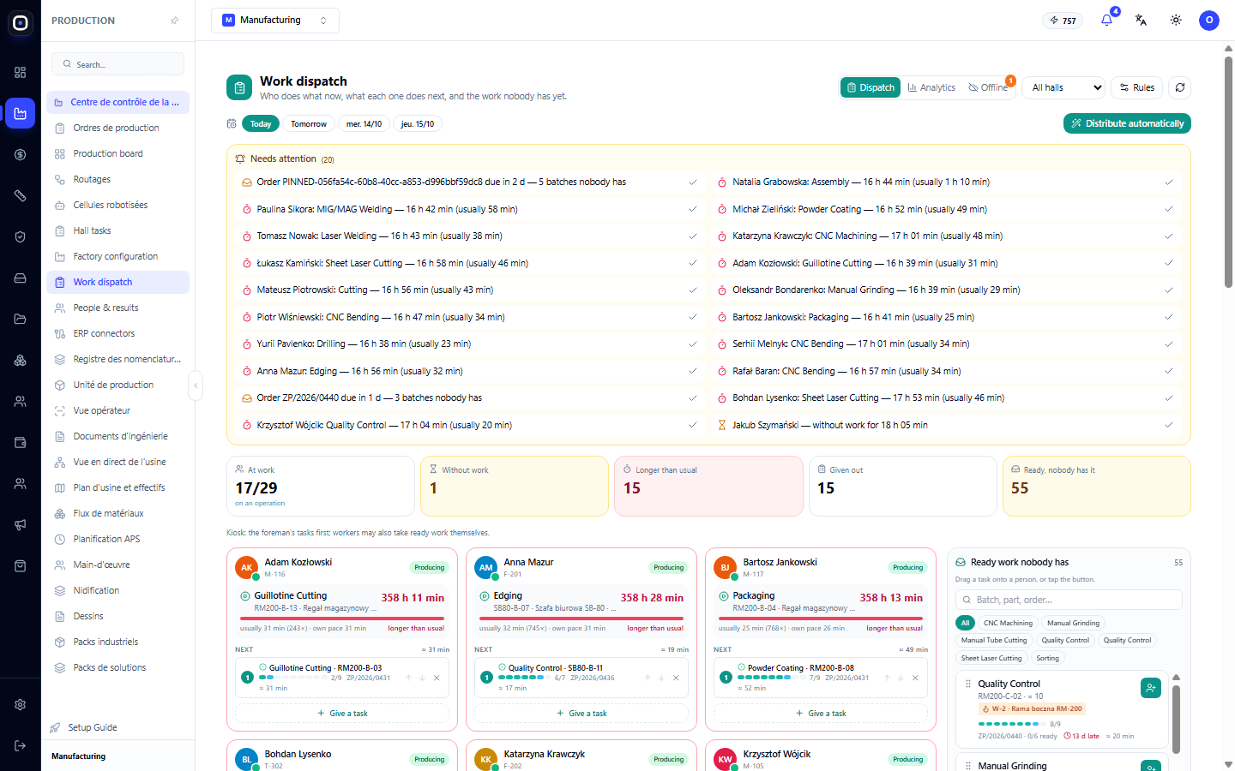This screenshot has height=771, width=1235.
Task: Check off Natalia Grabowska Assembly alert
Action: [x=1169, y=182]
